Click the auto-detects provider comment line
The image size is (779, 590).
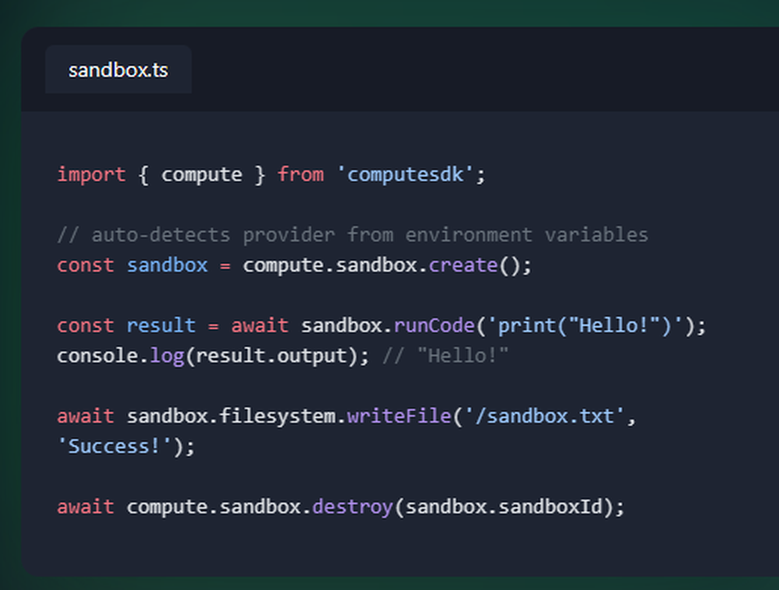tap(351, 234)
